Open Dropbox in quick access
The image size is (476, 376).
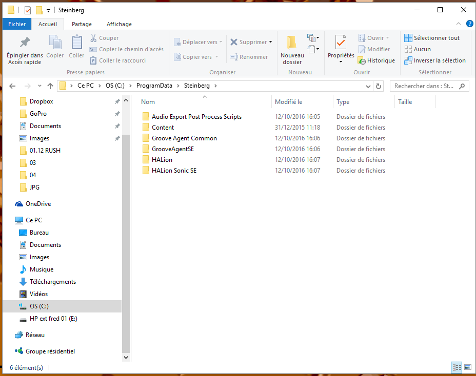click(41, 101)
